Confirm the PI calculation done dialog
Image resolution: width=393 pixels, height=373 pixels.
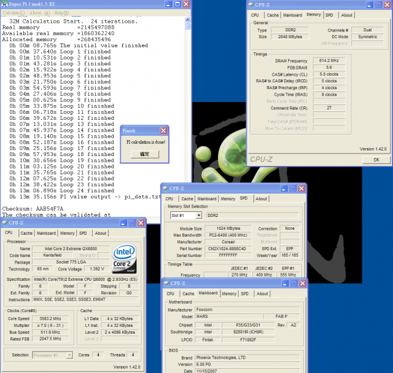tap(145, 154)
